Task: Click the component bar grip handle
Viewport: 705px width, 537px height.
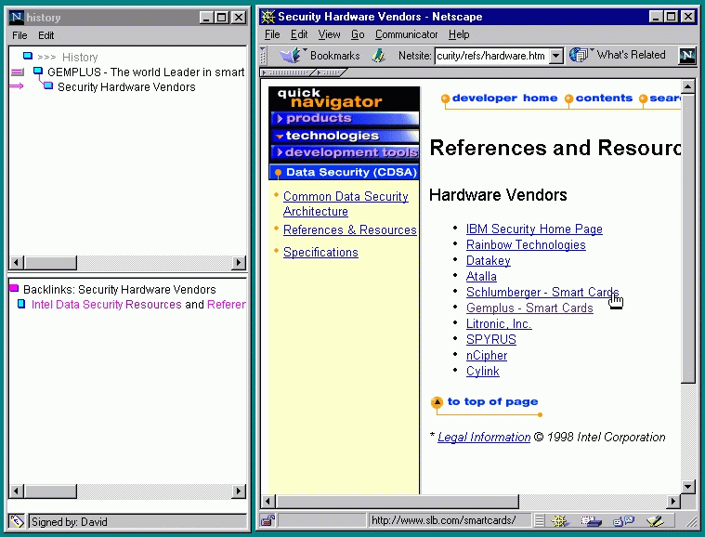Action: click(540, 521)
